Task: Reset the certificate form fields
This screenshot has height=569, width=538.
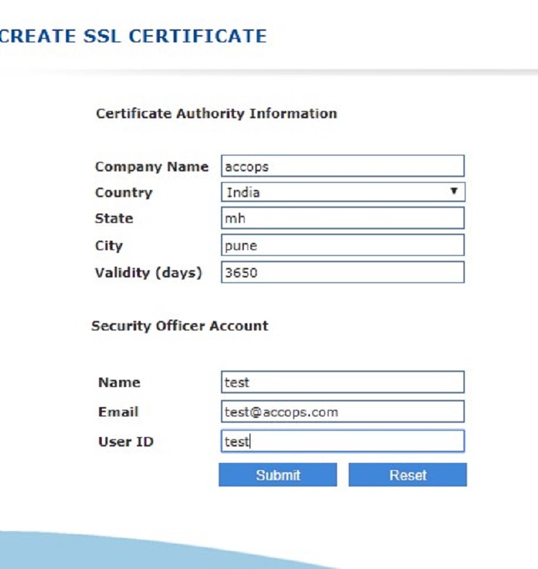Action: (407, 474)
